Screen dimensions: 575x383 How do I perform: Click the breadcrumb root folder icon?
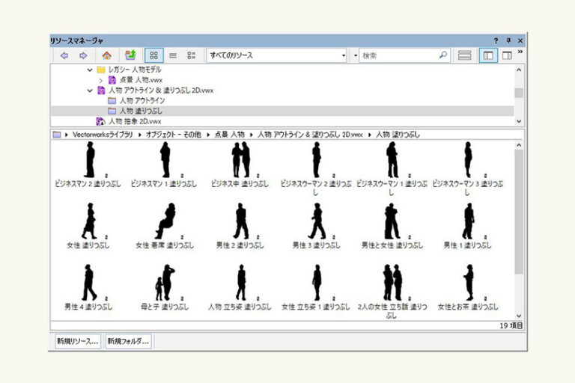pos(57,135)
